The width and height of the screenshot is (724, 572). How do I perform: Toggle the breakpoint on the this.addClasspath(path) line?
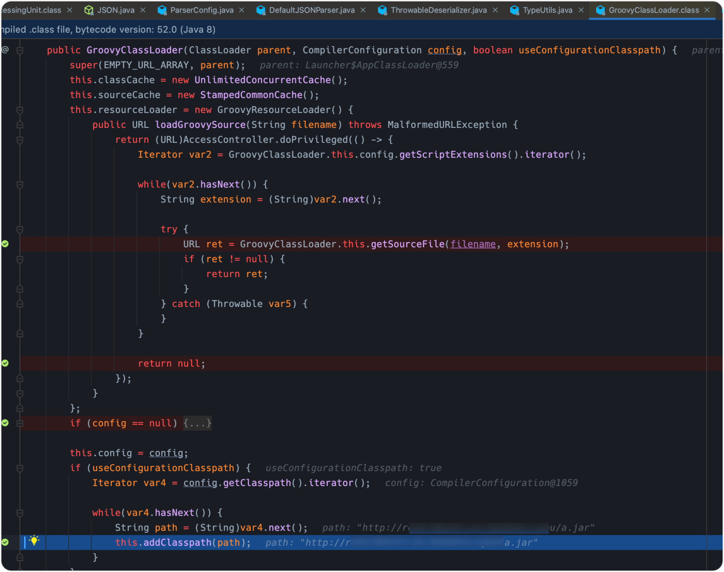click(5, 542)
